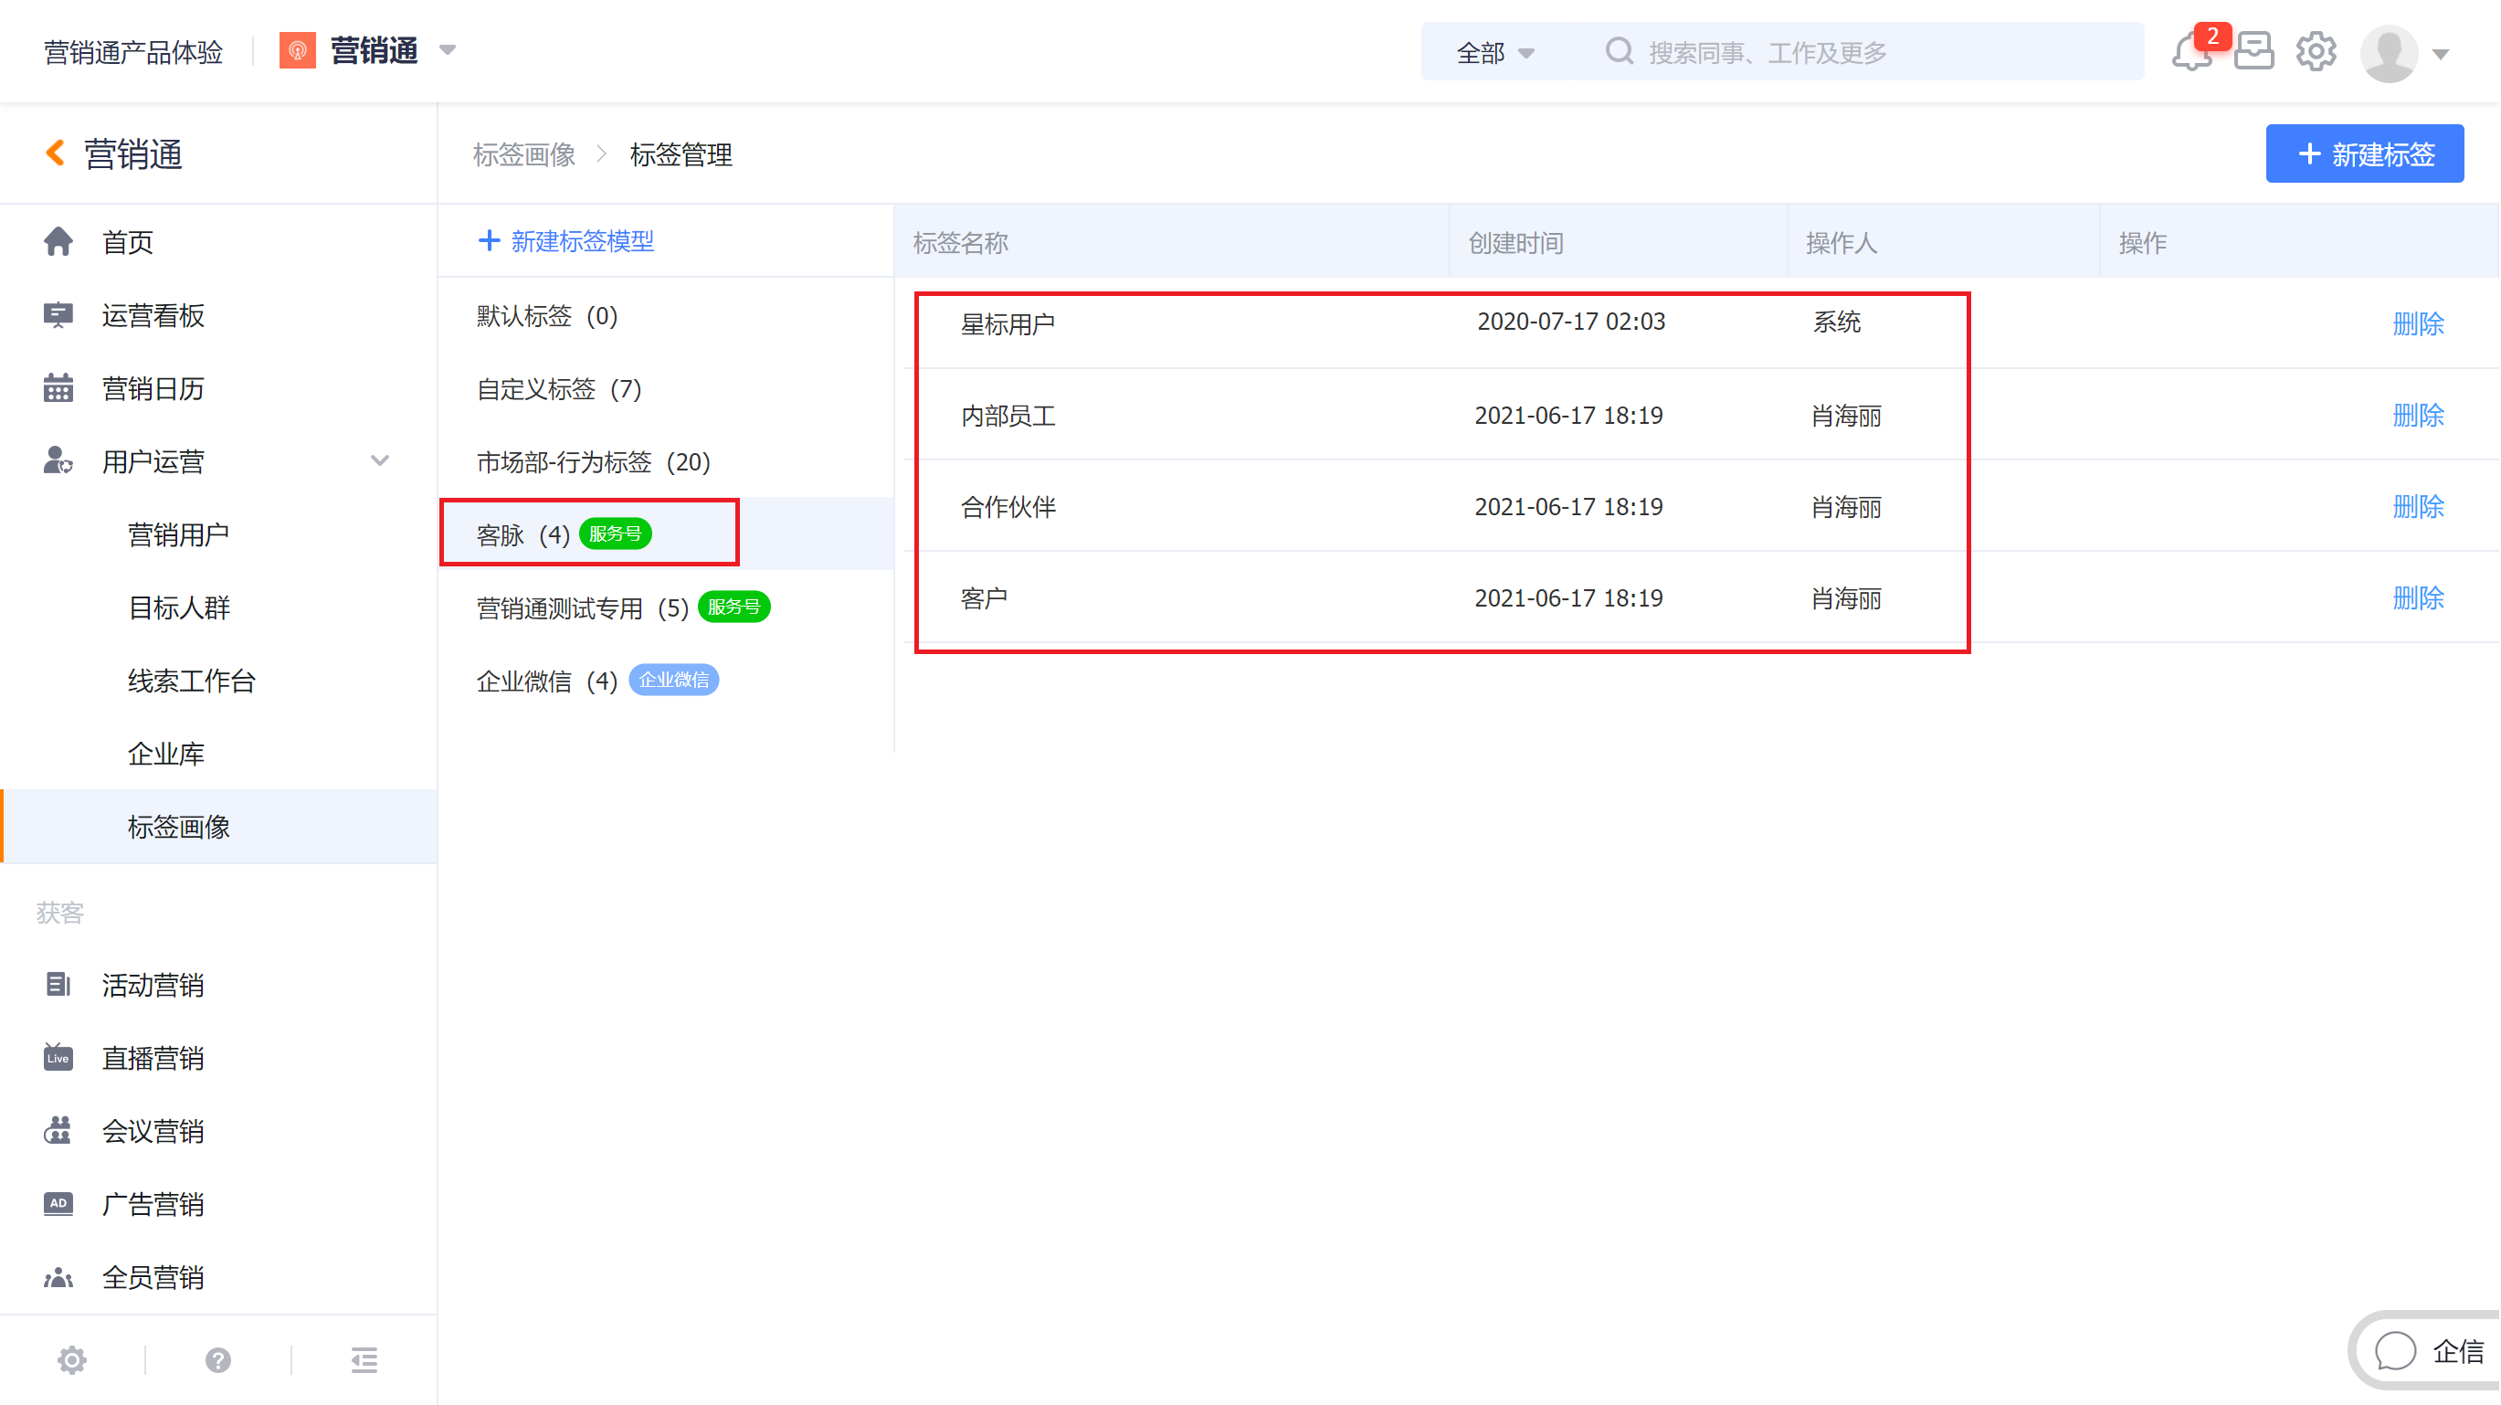Delete the 星标用户 tag
The image size is (2501, 1405).
[x=2418, y=323]
